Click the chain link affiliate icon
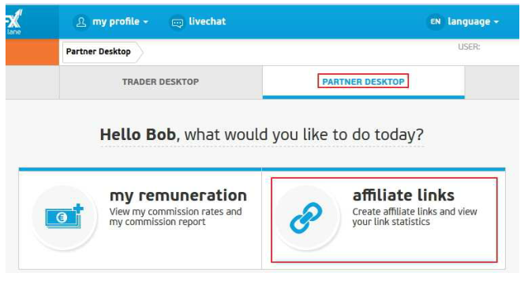The height and width of the screenshot is (284, 528). (x=305, y=218)
